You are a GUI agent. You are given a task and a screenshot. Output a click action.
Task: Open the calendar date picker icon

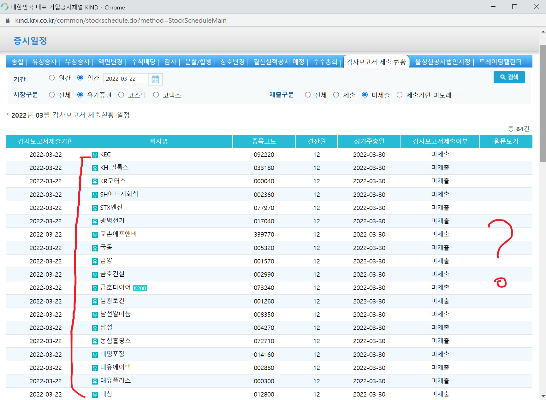[x=155, y=79]
